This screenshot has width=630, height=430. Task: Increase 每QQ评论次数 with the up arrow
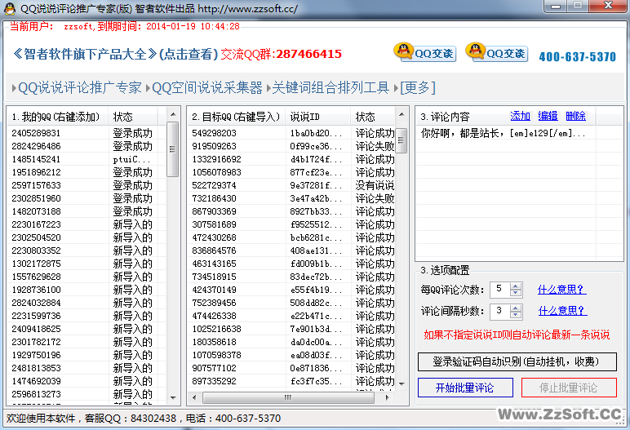coord(515,286)
